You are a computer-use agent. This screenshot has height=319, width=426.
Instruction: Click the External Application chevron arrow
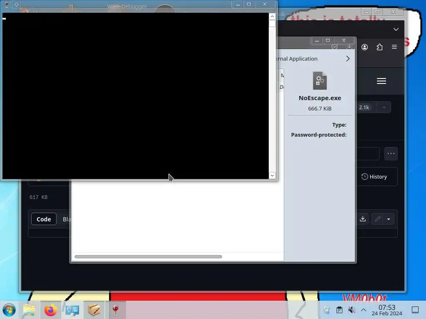pyautogui.click(x=348, y=59)
